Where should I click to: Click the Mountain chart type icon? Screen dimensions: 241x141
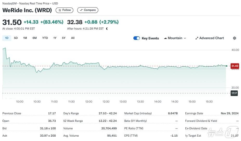click(x=165, y=38)
